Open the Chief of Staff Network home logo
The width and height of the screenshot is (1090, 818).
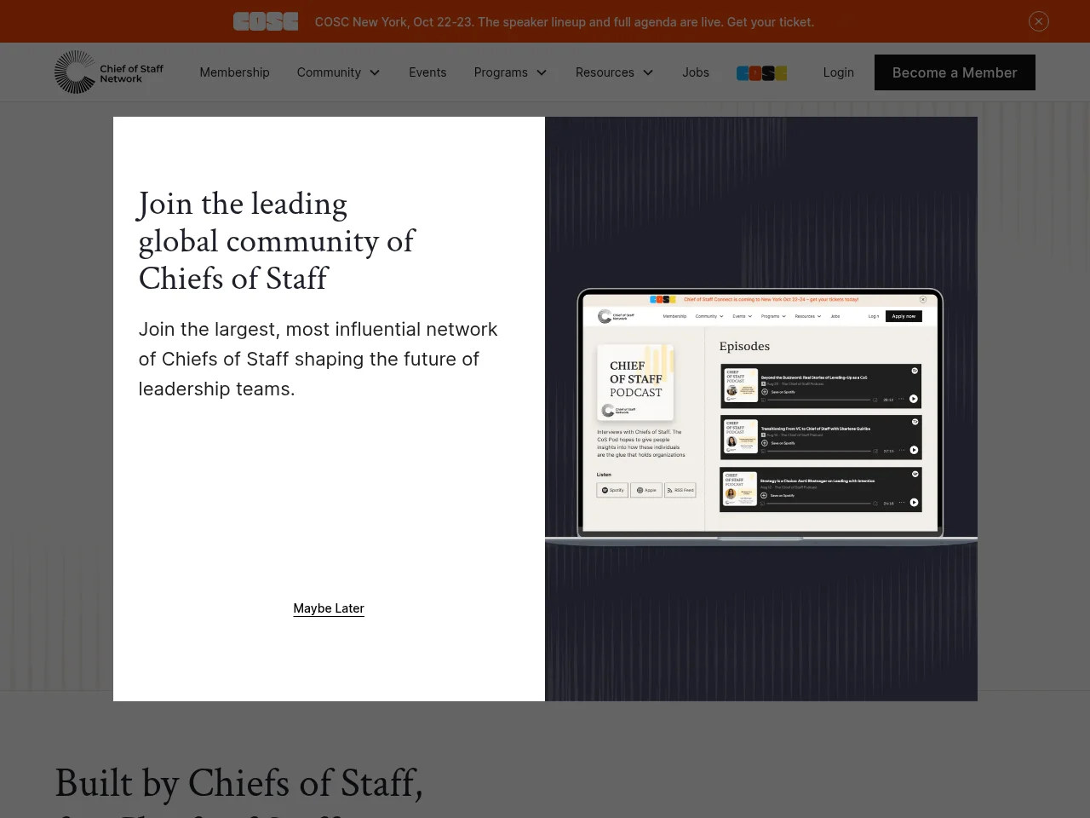click(109, 72)
